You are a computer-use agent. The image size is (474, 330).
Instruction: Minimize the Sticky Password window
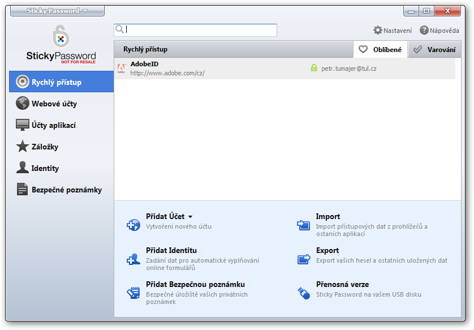(x=411, y=11)
